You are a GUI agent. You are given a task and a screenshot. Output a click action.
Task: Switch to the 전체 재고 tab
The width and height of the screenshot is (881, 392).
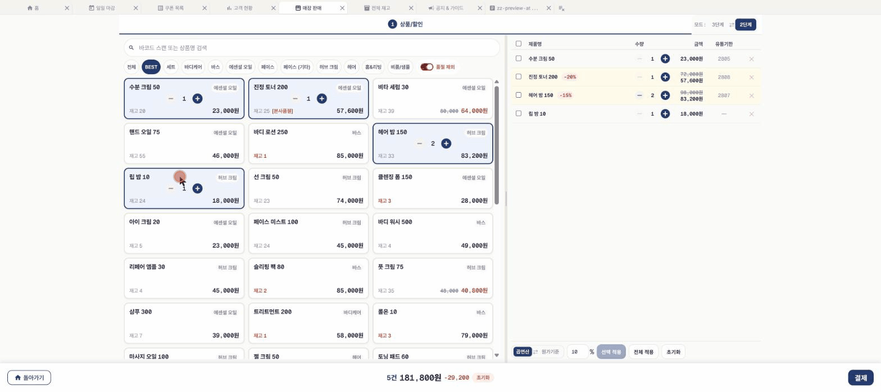(377, 8)
